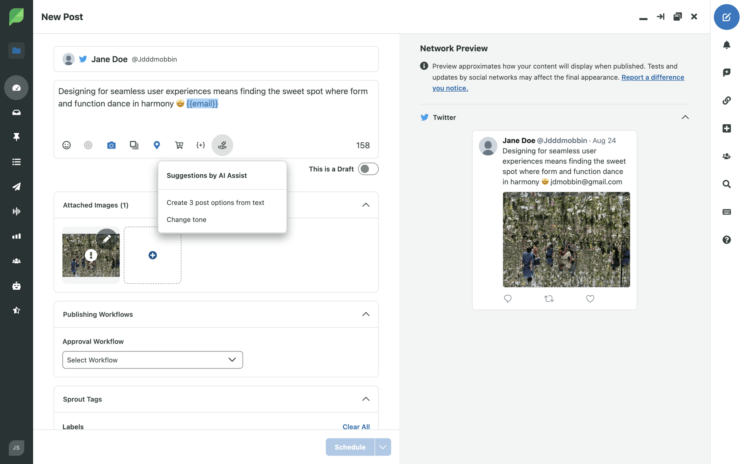The height and width of the screenshot is (464, 743).
Task: Collapse the Attached Images section
Action: 366,205
